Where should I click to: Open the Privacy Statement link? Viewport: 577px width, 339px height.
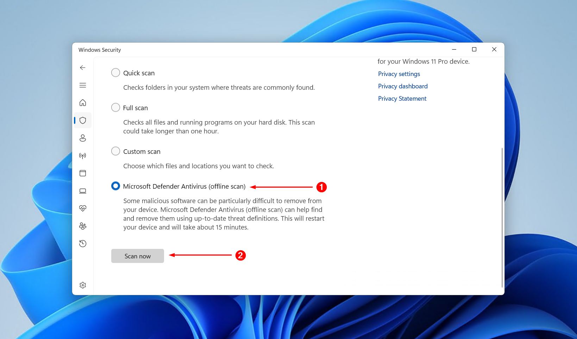[x=402, y=99]
